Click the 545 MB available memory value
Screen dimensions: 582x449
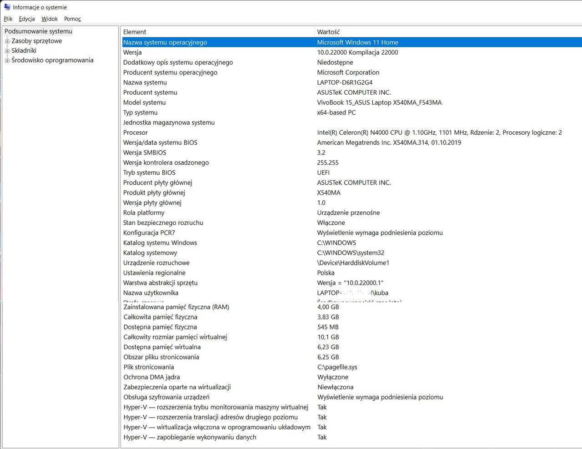pyautogui.click(x=328, y=327)
